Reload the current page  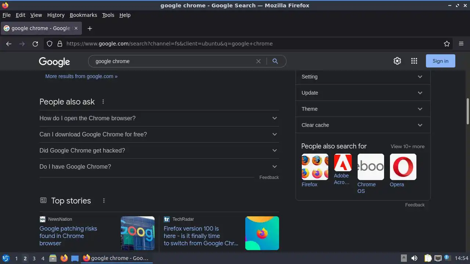click(x=35, y=44)
